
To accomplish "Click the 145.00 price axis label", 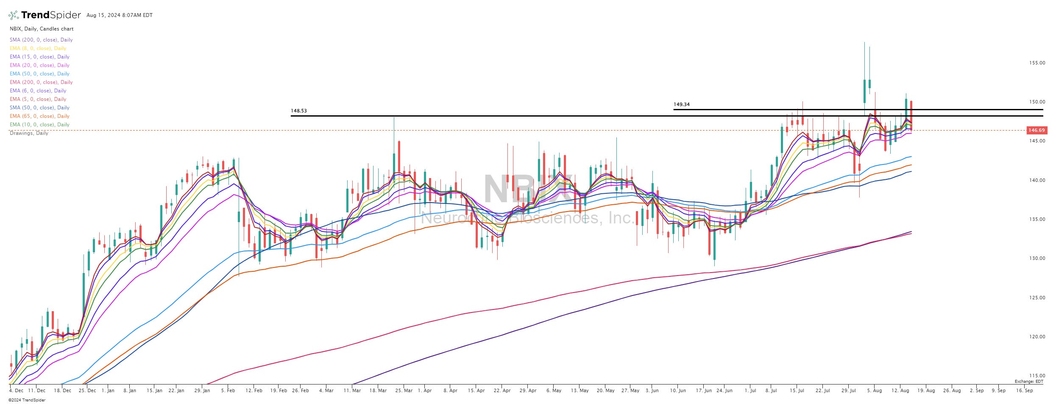I will (1037, 141).
